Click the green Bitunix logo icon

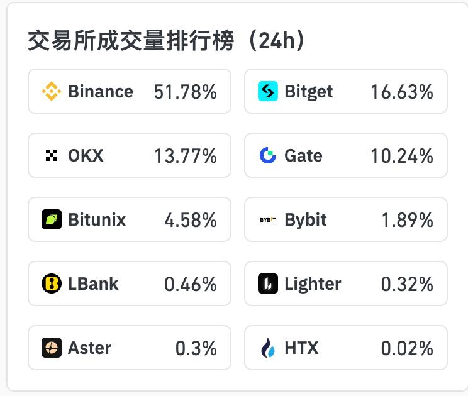(52, 220)
